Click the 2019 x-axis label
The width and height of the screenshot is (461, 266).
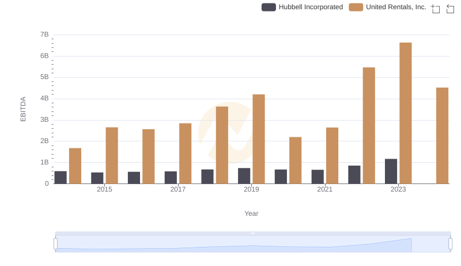coord(251,189)
